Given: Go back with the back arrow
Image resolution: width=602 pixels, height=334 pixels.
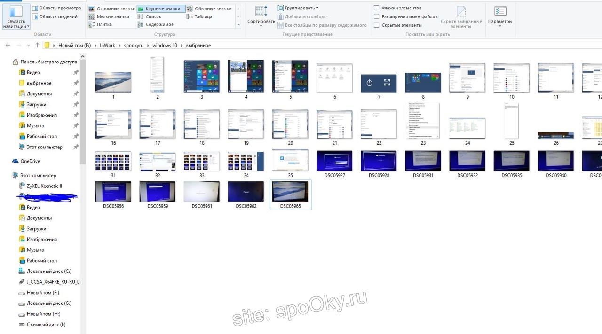Looking at the screenshot, I should (8, 45).
